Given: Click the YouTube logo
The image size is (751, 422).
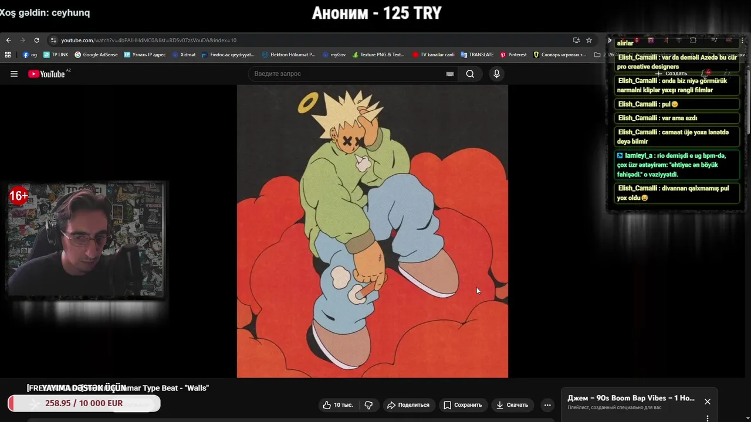Looking at the screenshot, I should click(46, 74).
